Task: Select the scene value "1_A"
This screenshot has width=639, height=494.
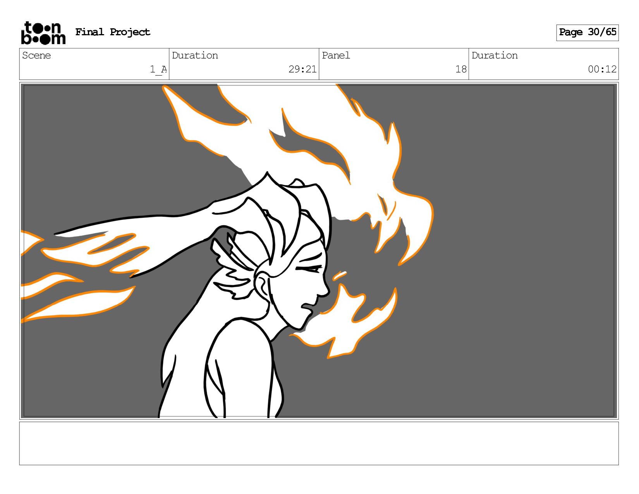Action: pos(158,69)
